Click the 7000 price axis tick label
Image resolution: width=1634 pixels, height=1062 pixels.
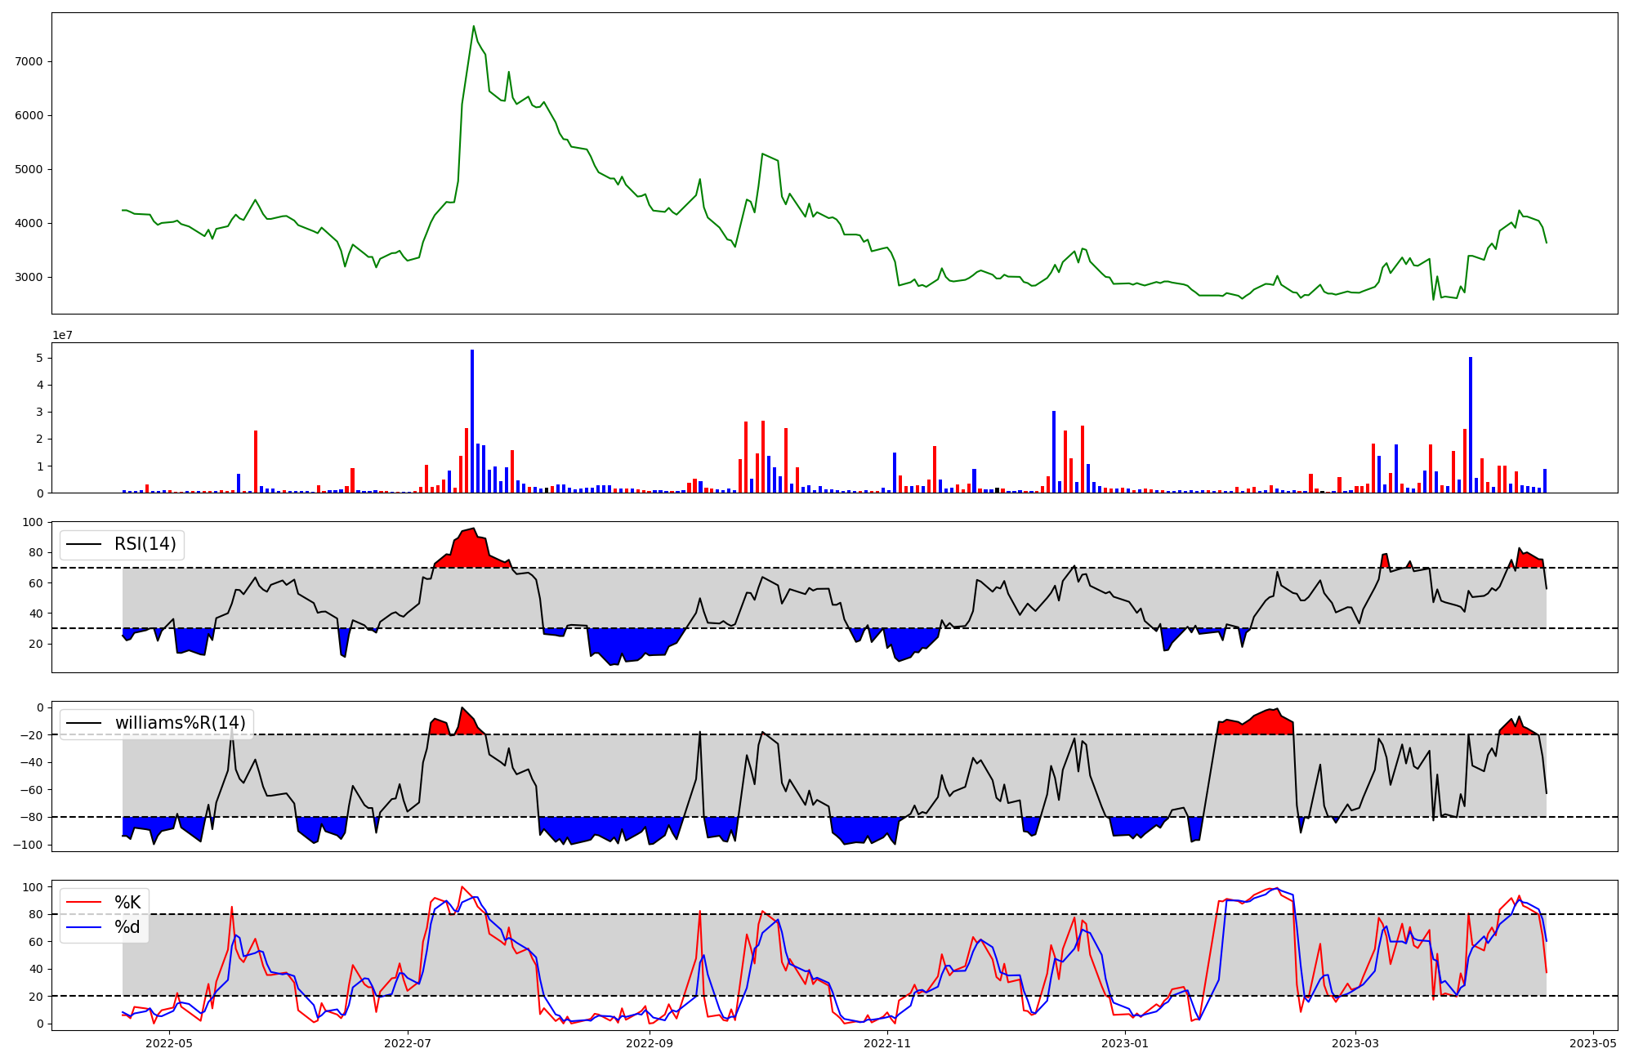[30, 61]
